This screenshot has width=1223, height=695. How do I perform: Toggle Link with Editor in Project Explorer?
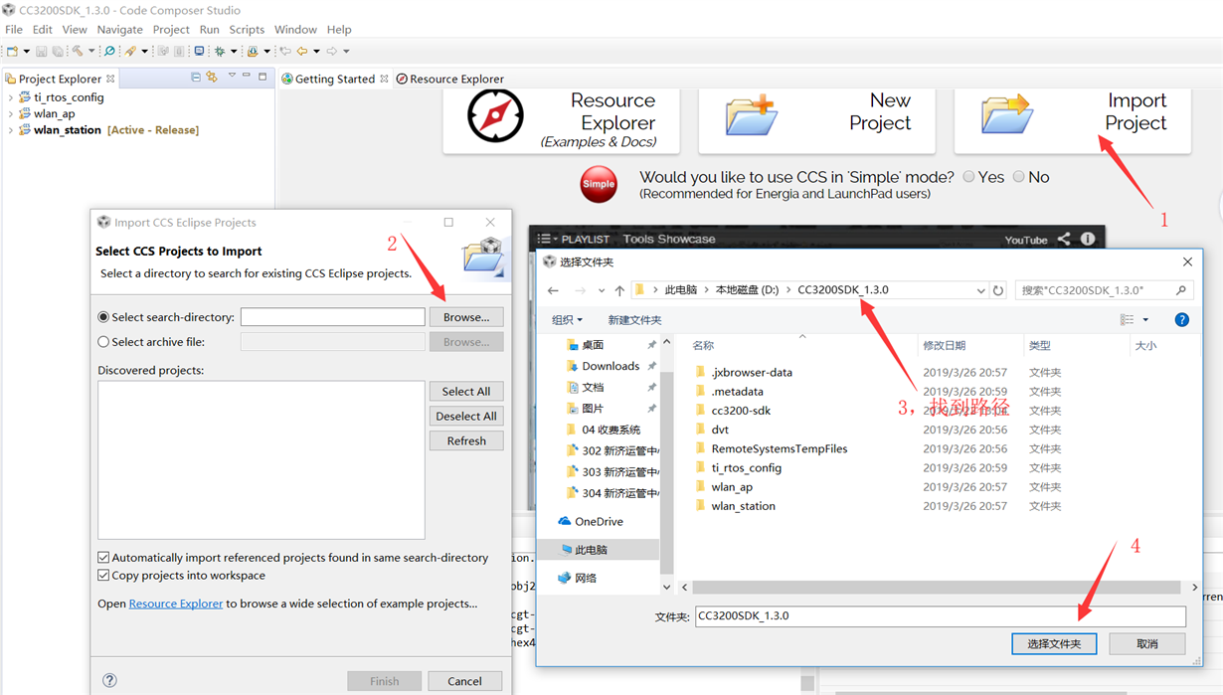click(x=212, y=77)
